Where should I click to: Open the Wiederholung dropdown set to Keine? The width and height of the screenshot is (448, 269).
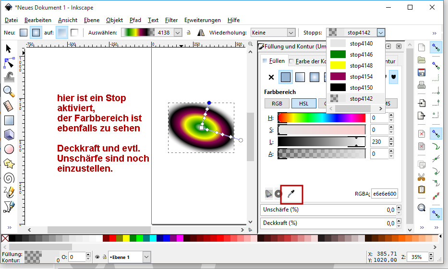(x=272, y=33)
